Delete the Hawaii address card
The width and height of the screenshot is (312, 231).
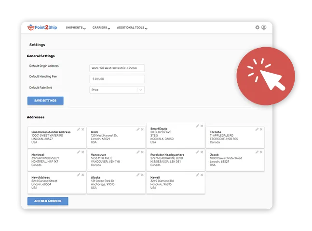[x=202, y=175]
